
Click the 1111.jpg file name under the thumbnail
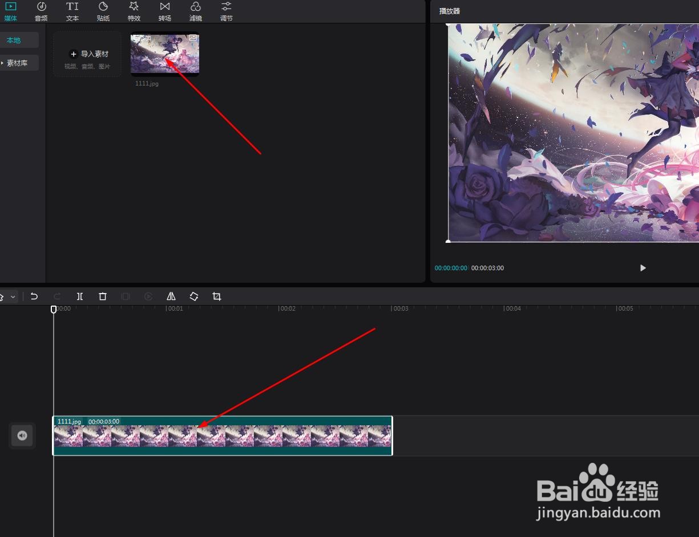(x=147, y=83)
